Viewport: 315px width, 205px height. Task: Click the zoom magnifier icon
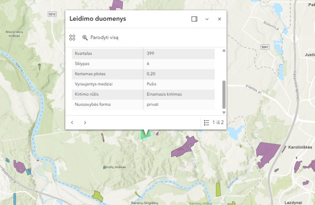click(x=85, y=38)
